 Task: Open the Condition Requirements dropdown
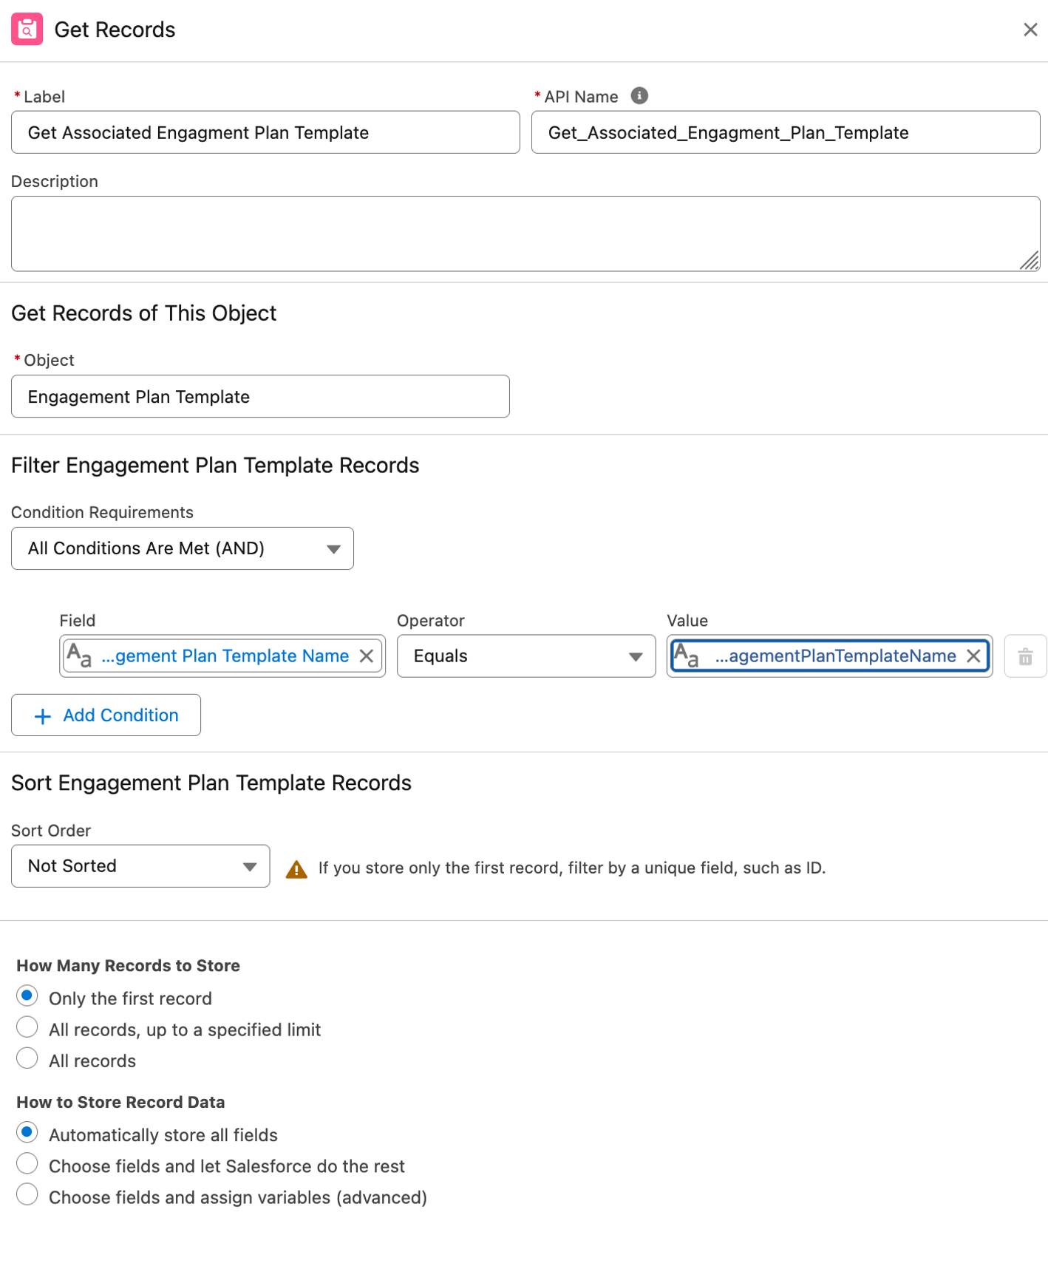tap(183, 548)
